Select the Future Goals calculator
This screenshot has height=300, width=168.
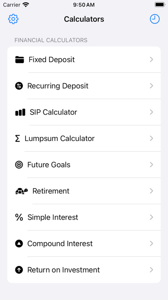tap(84, 165)
